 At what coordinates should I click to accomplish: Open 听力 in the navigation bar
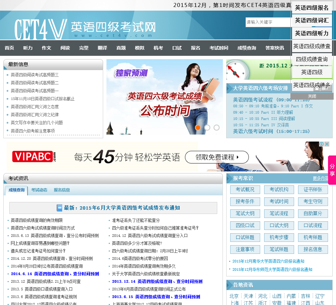(x=28, y=48)
